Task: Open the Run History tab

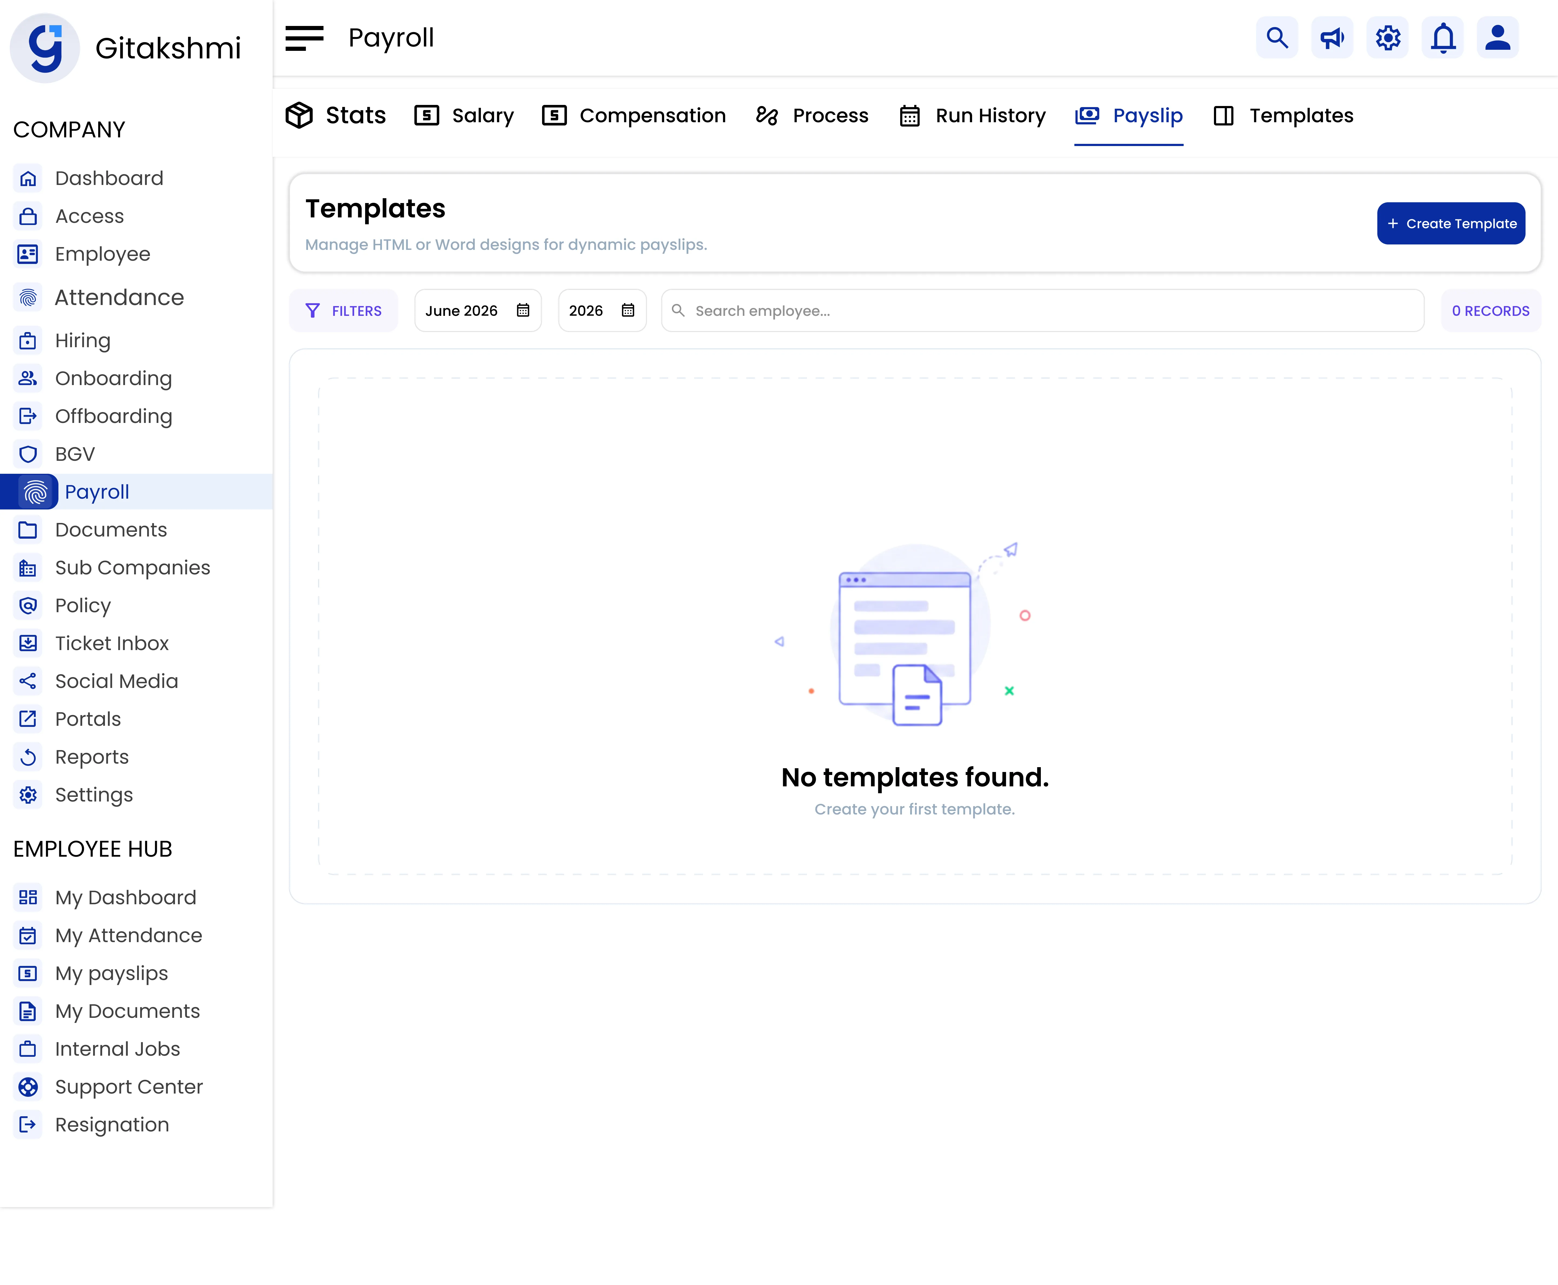Action: 972,115
